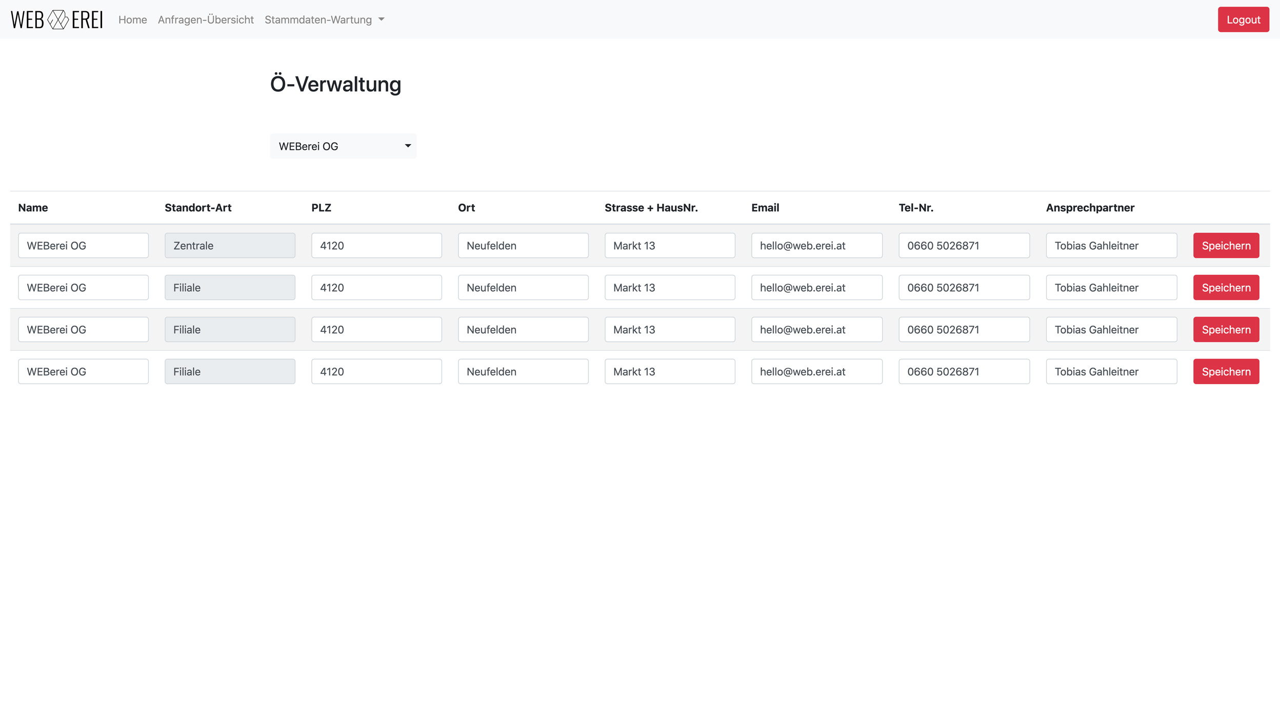
Task: Click Tel-Nr. field in last Filiale row
Action: tap(964, 372)
